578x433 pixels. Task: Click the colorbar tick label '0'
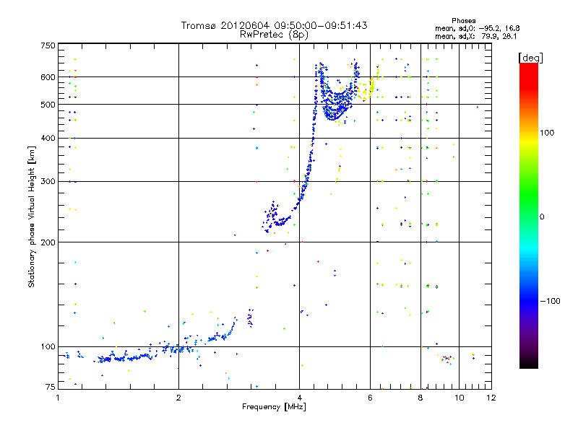[x=542, y=217]
